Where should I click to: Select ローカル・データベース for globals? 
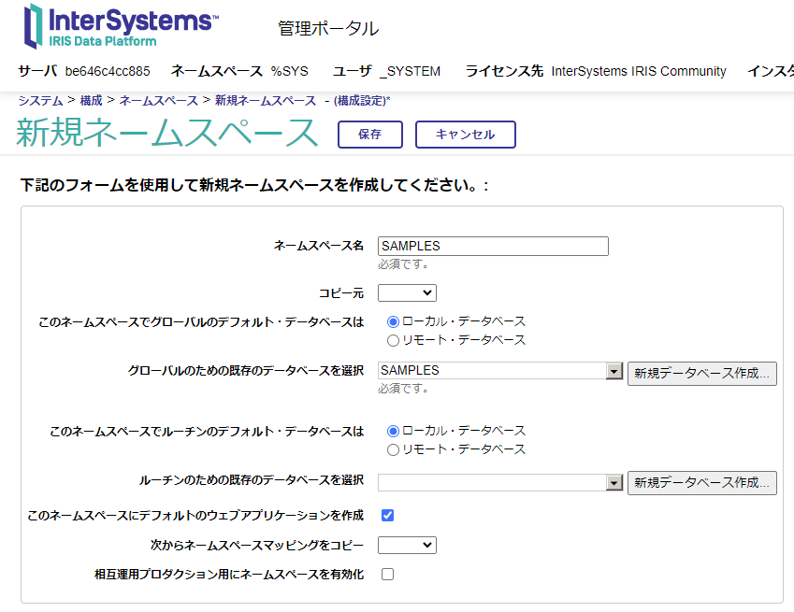(x=394, y=321)
